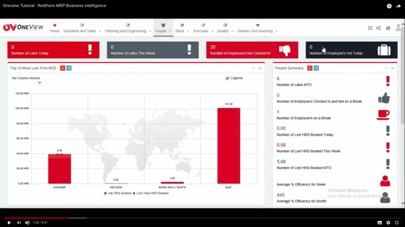Click the share icon in People Summary panel
This screenshot has width=405, height=227.
pos(316,68)
